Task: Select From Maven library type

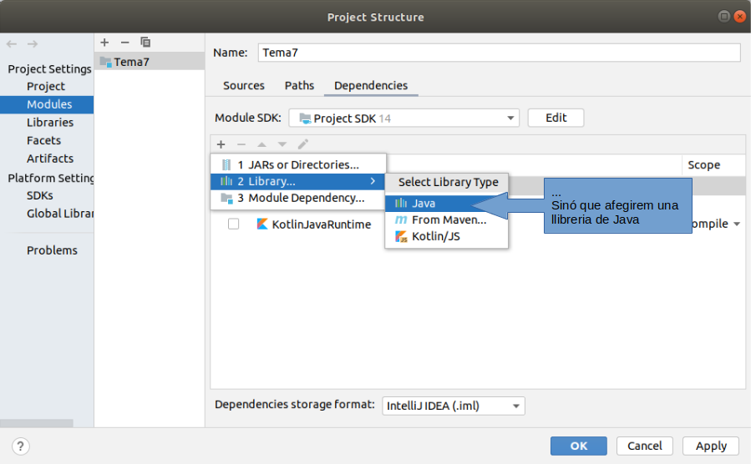Action: (x=446, y=220)
